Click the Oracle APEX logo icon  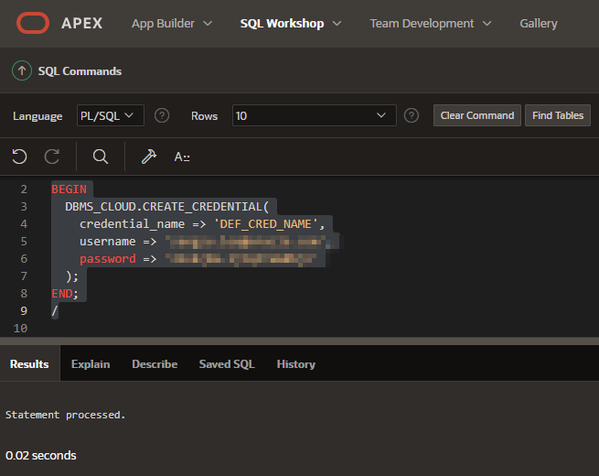(x=33, y=23)
